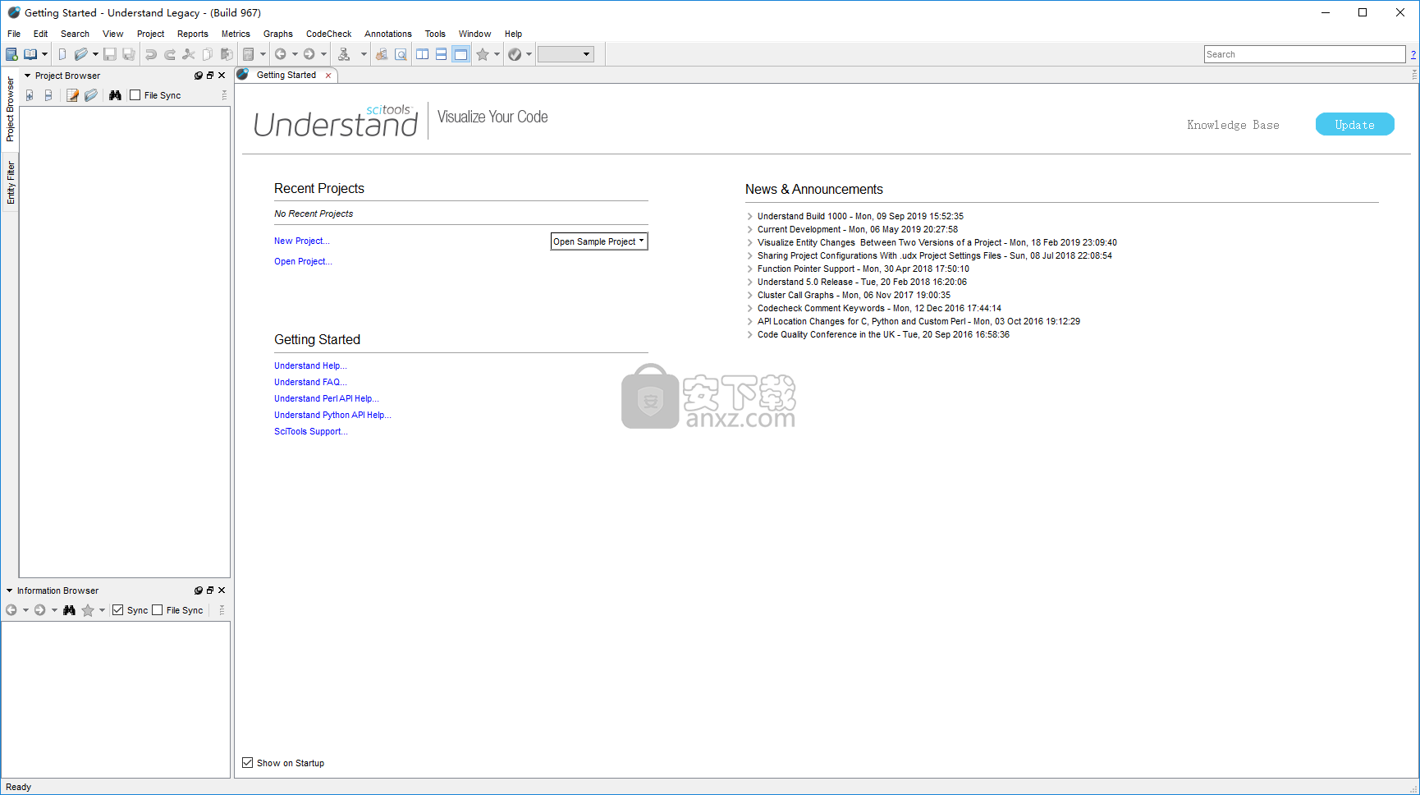Open the empty toolbar combo box
The image size is (1420, 795).
tap(566, 54)
